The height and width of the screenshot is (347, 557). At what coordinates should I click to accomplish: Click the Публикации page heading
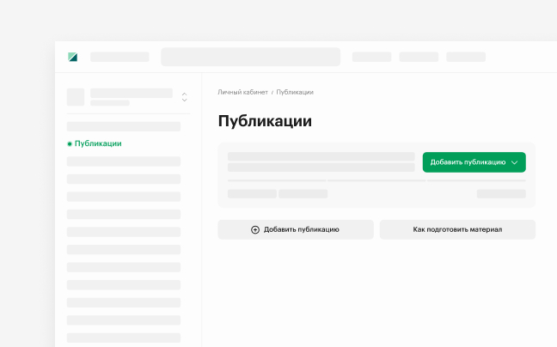click(265, 121)
